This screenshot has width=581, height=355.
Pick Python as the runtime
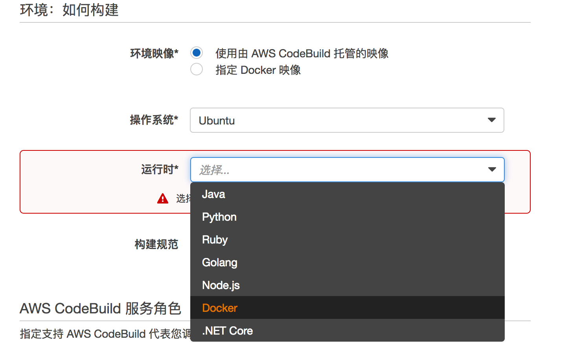[x=219, y=217]
